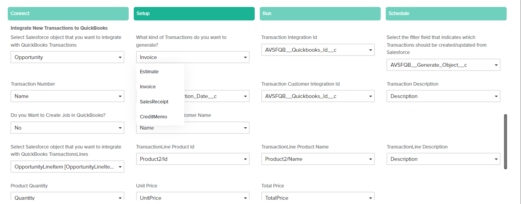Click the vertical page scrollbar
Screen dimensions: 521x204
[x=506, y=142]
